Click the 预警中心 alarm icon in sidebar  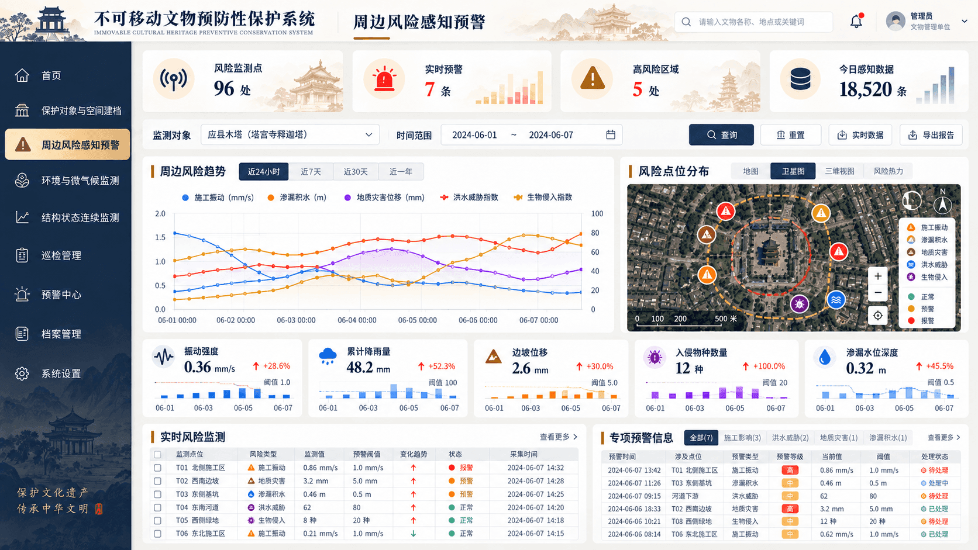[22, 295]
